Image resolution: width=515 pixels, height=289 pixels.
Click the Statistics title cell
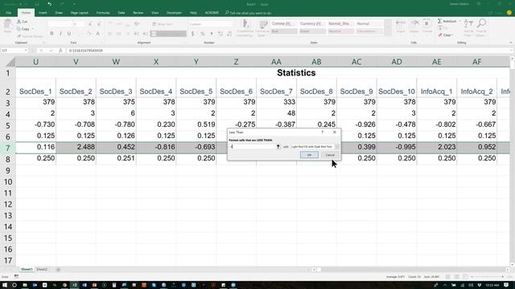pos(296,73)
